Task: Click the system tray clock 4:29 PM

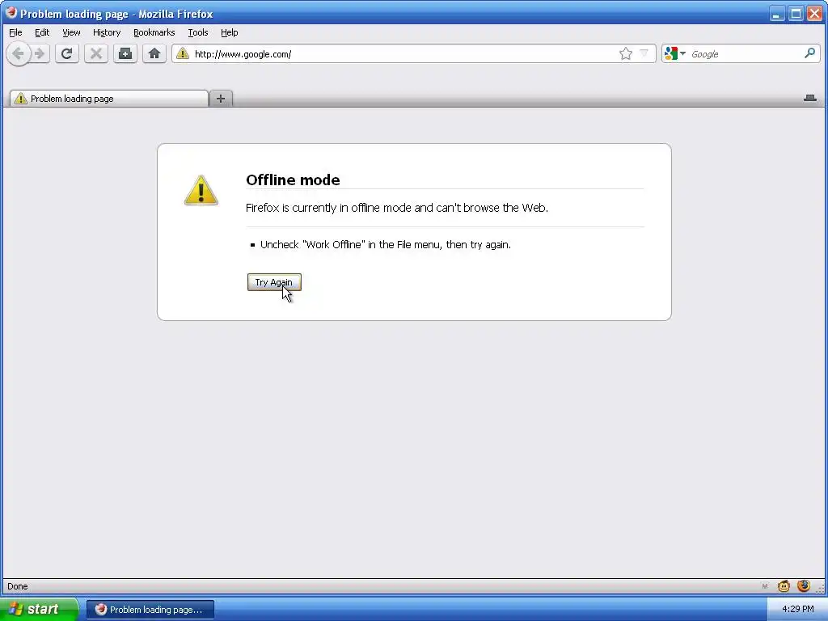Action: 798,609
